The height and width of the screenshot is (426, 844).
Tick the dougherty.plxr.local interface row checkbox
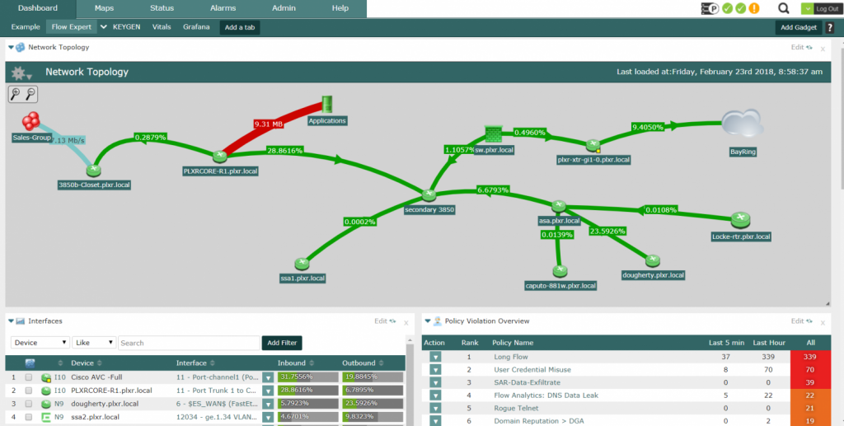tap(29, 404)
